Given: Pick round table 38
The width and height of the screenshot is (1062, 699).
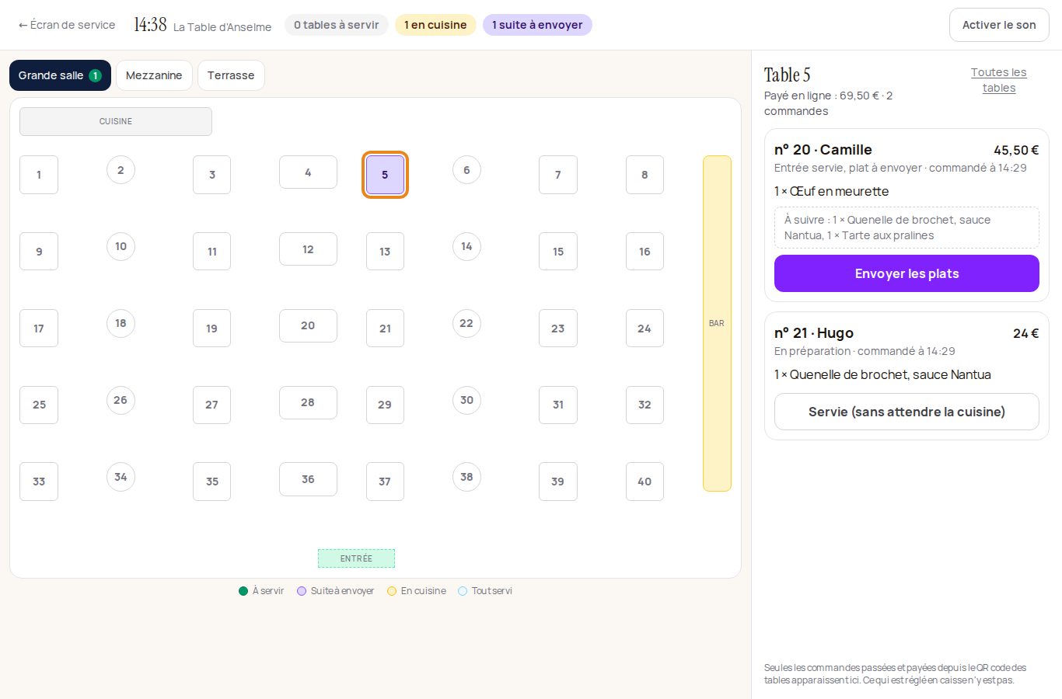Looking at the screenshot, I should coord(466,477).
